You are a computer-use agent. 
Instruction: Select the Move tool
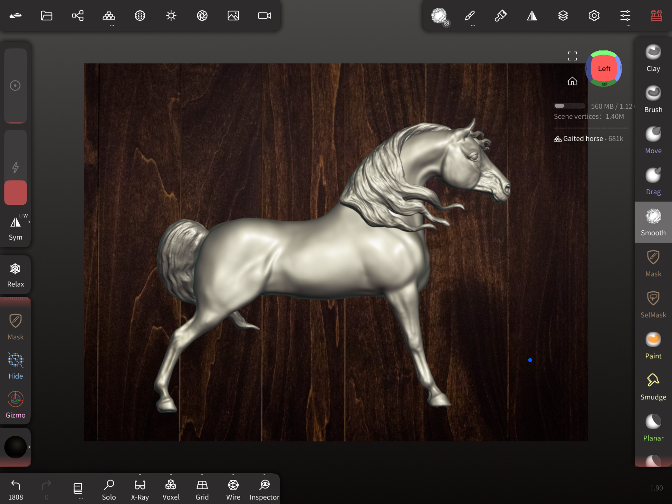(x=653, y=140)
